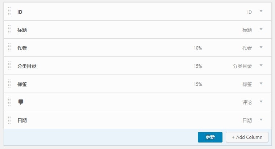Click the drag handle of the 标题 row
The height and width of the screenshot is (149, 275).
coord(9,30)
